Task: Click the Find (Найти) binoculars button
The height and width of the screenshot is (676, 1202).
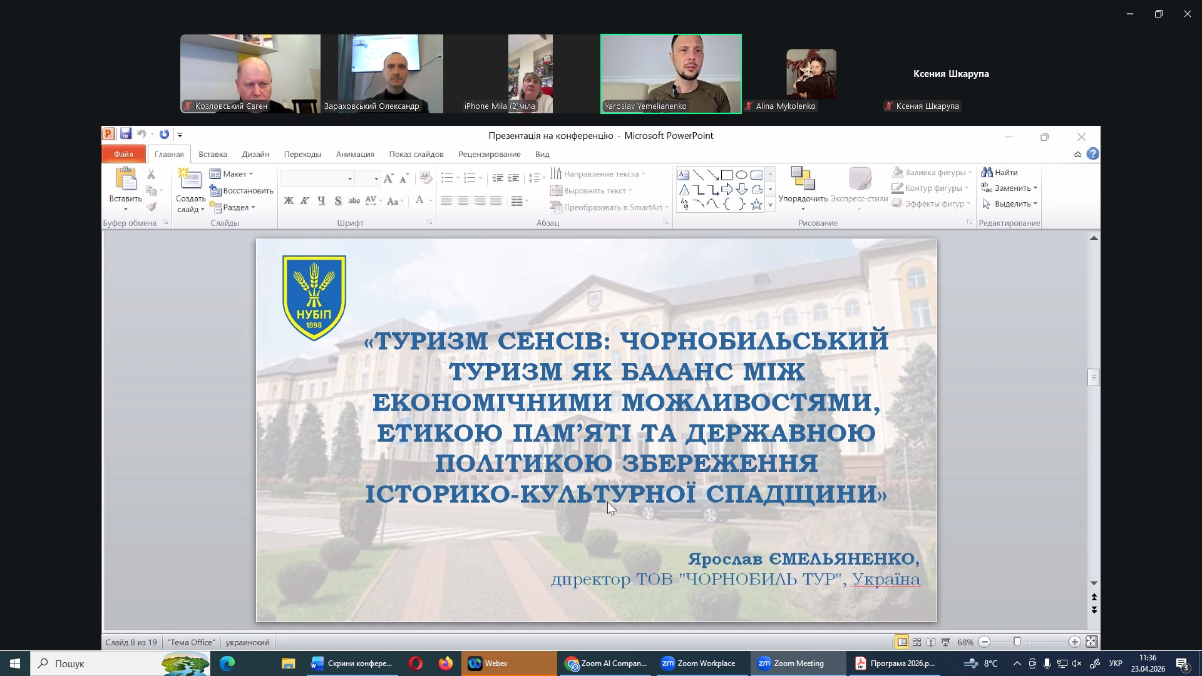Action: point(1000,172)
